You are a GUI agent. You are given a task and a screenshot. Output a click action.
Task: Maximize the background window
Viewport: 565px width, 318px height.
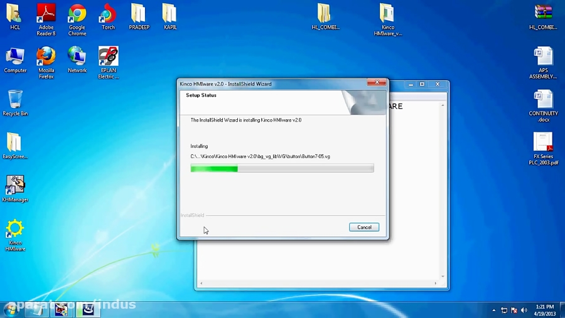point(422,84)
